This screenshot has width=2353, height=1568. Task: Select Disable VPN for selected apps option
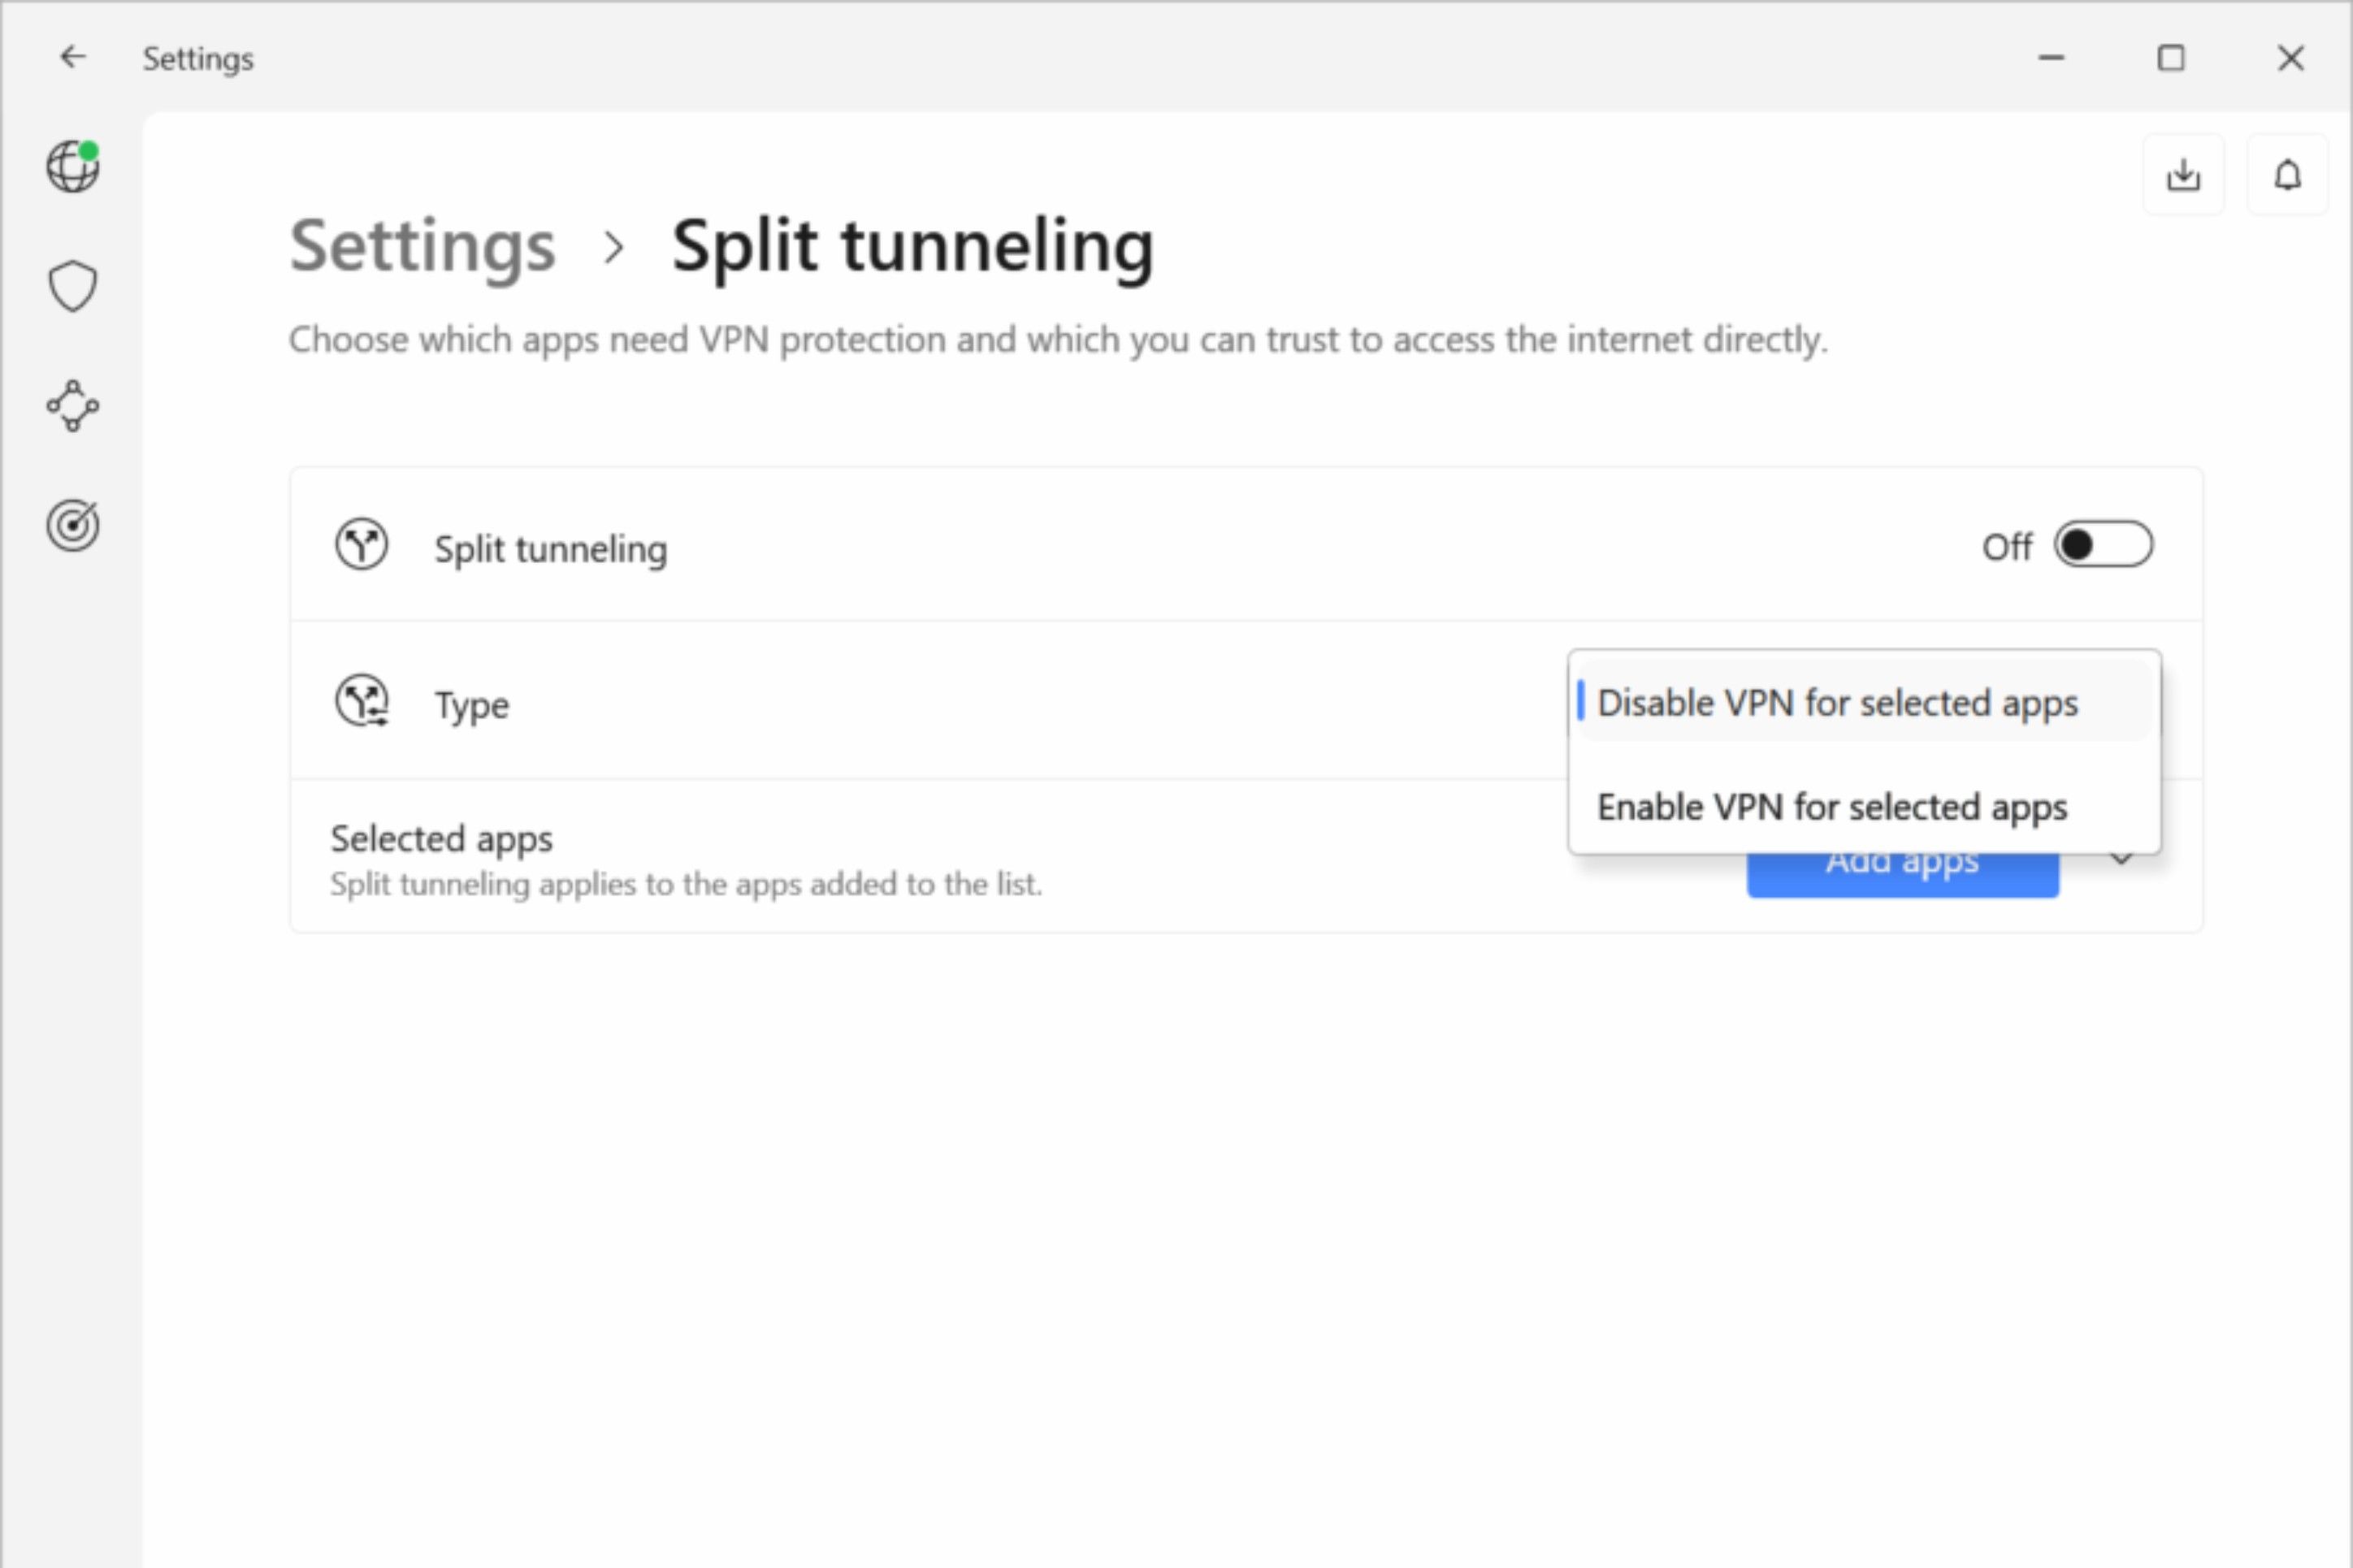point(1864,703)
